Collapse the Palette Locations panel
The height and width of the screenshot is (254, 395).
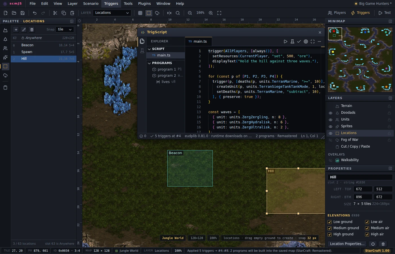tap(72, 21)
